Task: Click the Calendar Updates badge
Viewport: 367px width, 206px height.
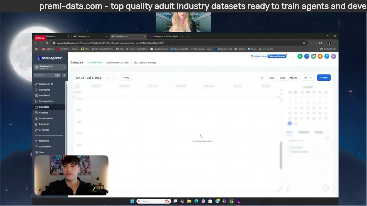Action: pyautogui.click(x=277, y=56)
